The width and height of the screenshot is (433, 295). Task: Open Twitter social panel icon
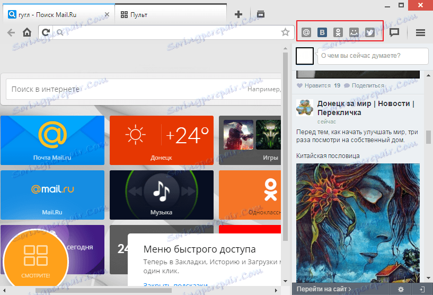coord(370,32)
